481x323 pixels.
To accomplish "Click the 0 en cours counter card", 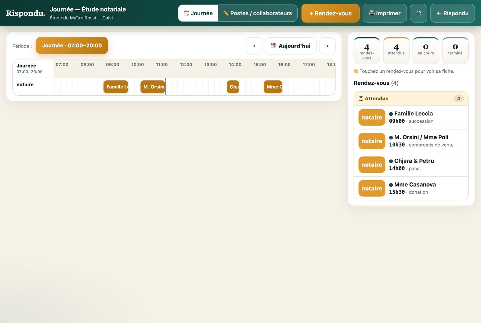I will (426, 50).
